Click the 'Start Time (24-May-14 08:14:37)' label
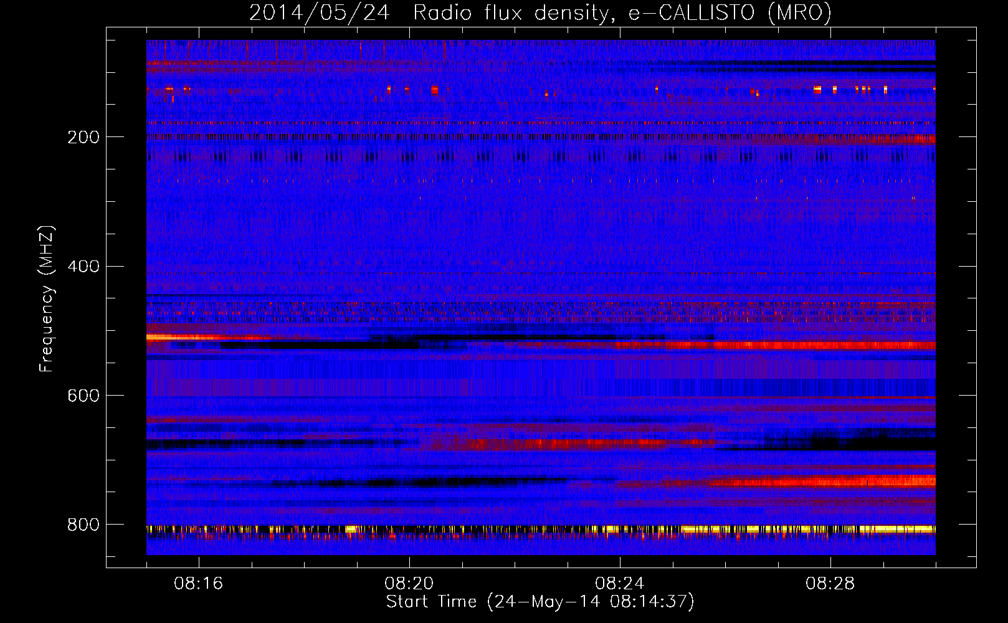1008x623 pixels. pyautogui.click(x=540, y=602)
